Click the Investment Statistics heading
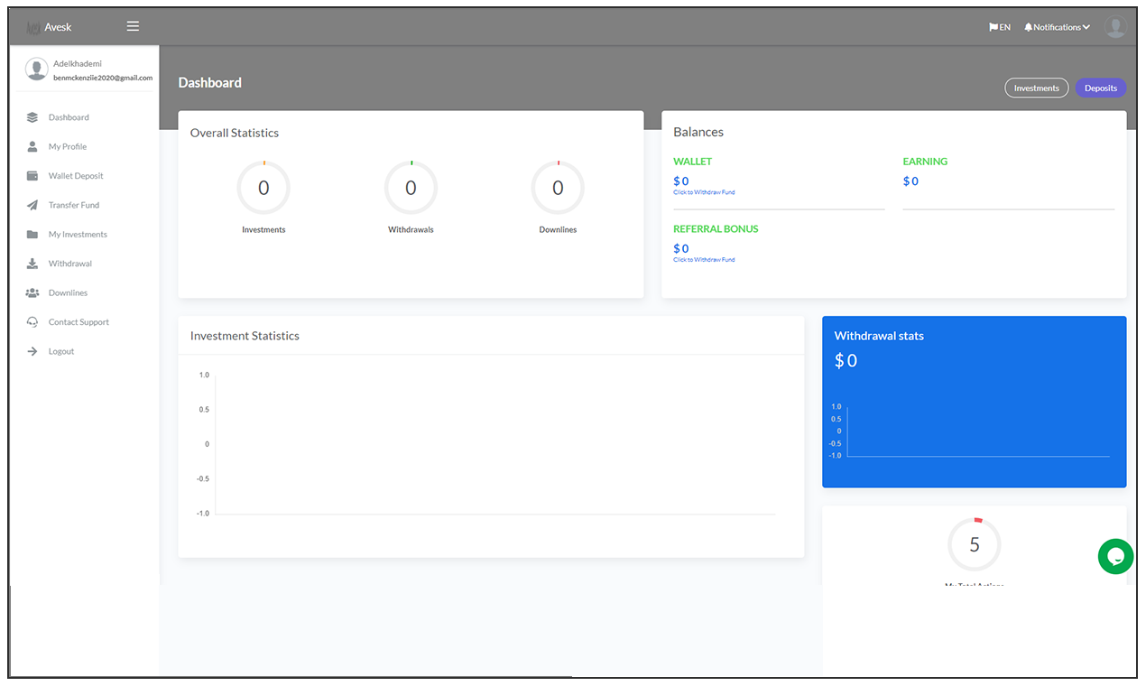 (245, 336)
